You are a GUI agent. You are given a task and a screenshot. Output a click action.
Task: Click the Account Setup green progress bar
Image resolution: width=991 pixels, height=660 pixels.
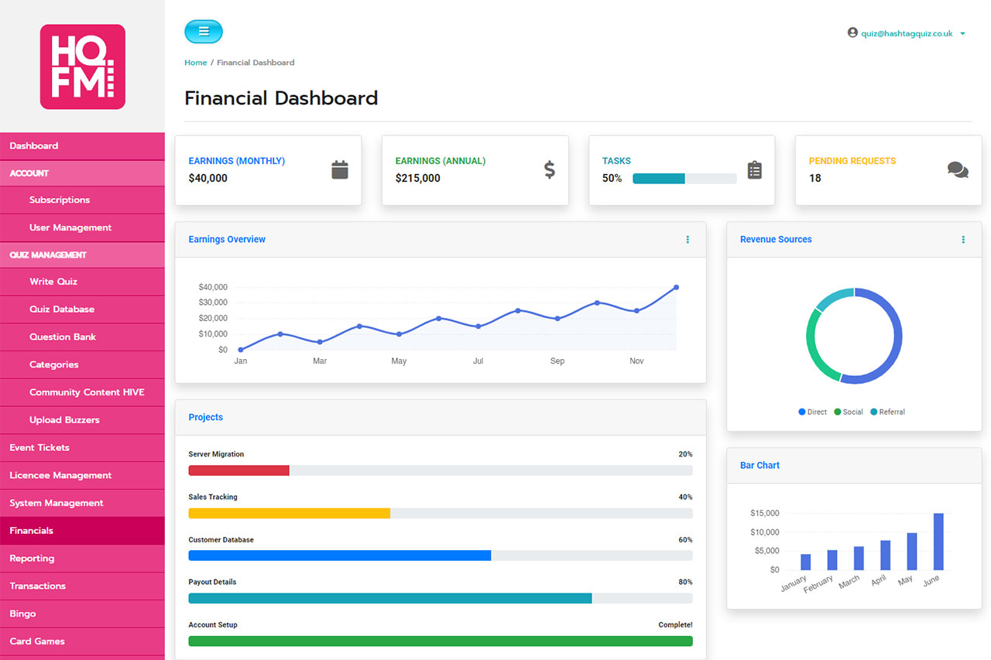tap(441, 641)
